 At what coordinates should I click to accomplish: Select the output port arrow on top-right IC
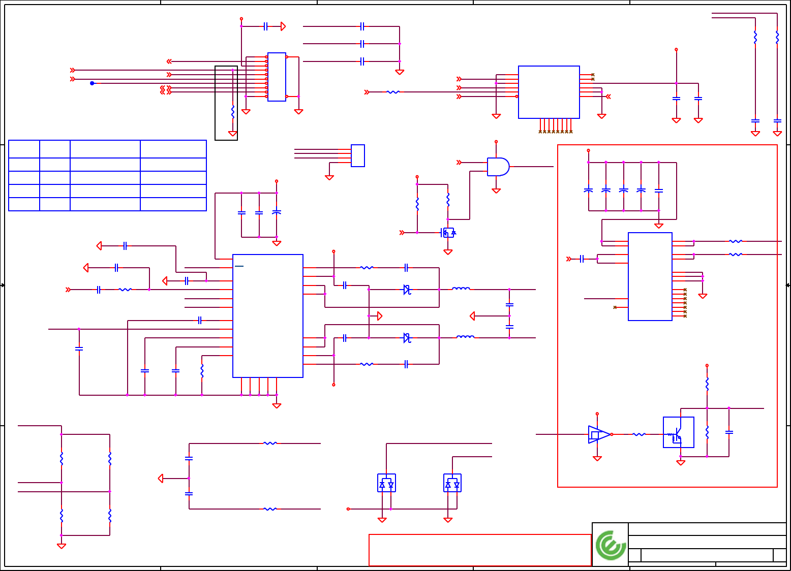608,97
